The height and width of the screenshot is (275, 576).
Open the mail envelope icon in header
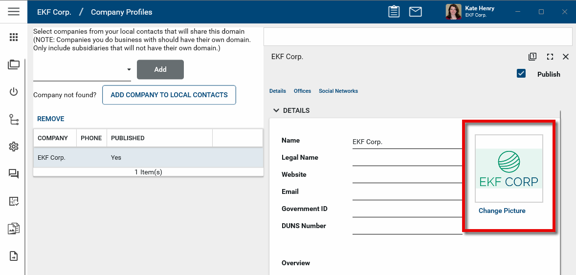[x=415, y=12]
